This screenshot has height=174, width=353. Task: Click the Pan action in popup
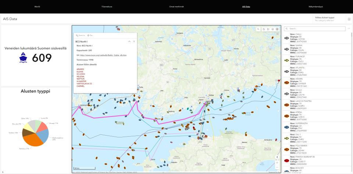[90, 35]
